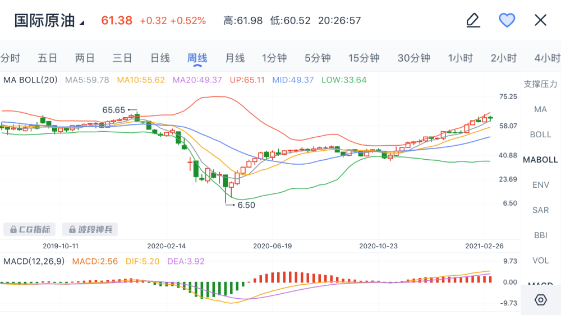Switch to the 两日 tab
This screenshot has width=561, height=315.
(x=85, y=58)
